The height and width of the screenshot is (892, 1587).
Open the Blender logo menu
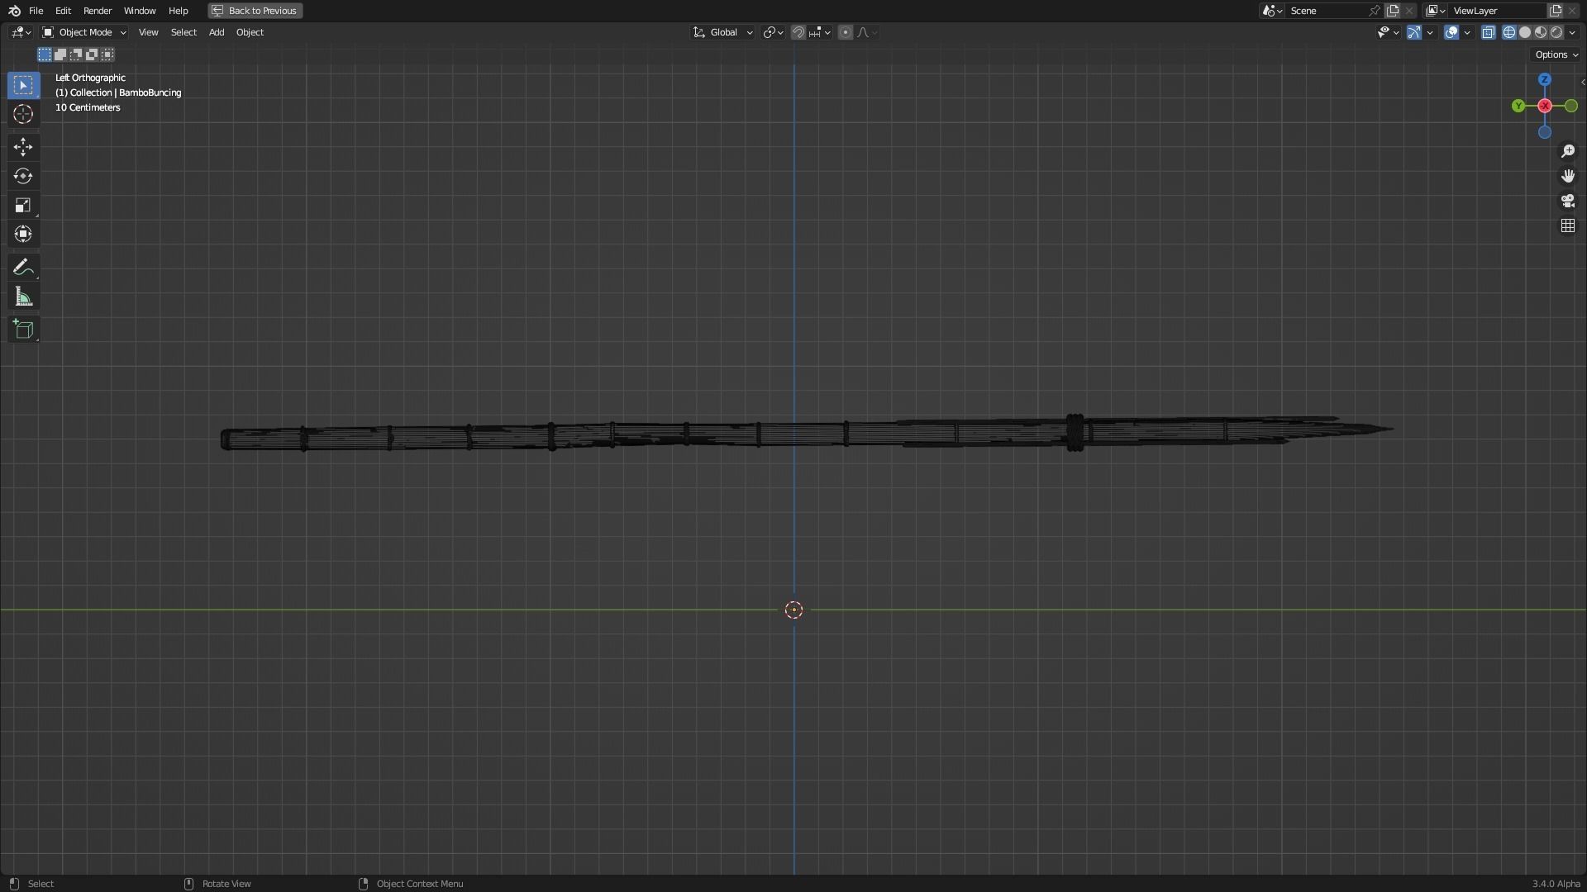click(14, 11)
